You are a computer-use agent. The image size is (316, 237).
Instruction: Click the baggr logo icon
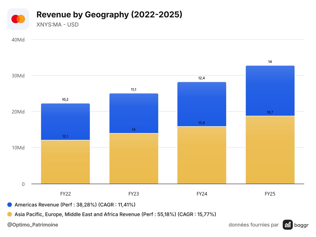288,225
